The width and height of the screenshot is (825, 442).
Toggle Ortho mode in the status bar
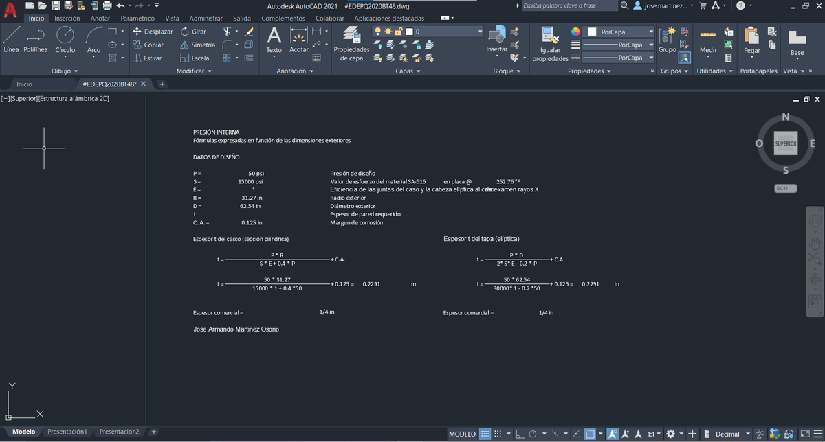coord(520,434)
